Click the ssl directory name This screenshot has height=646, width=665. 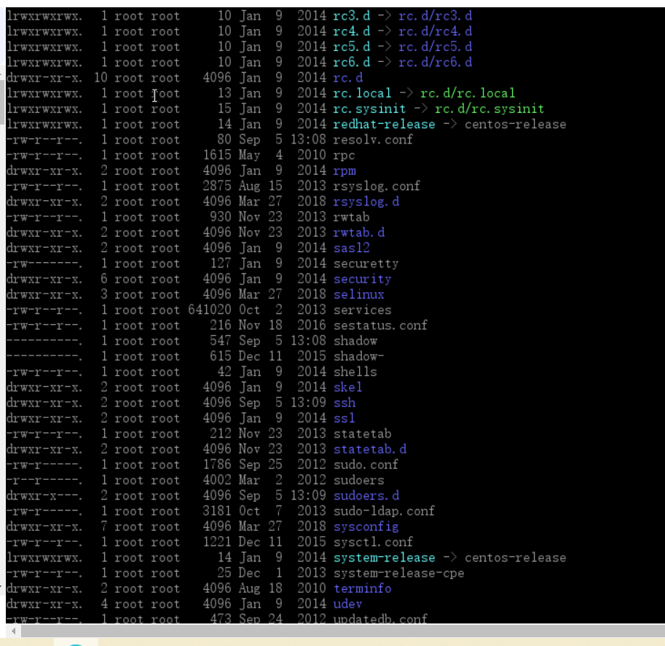344,418
